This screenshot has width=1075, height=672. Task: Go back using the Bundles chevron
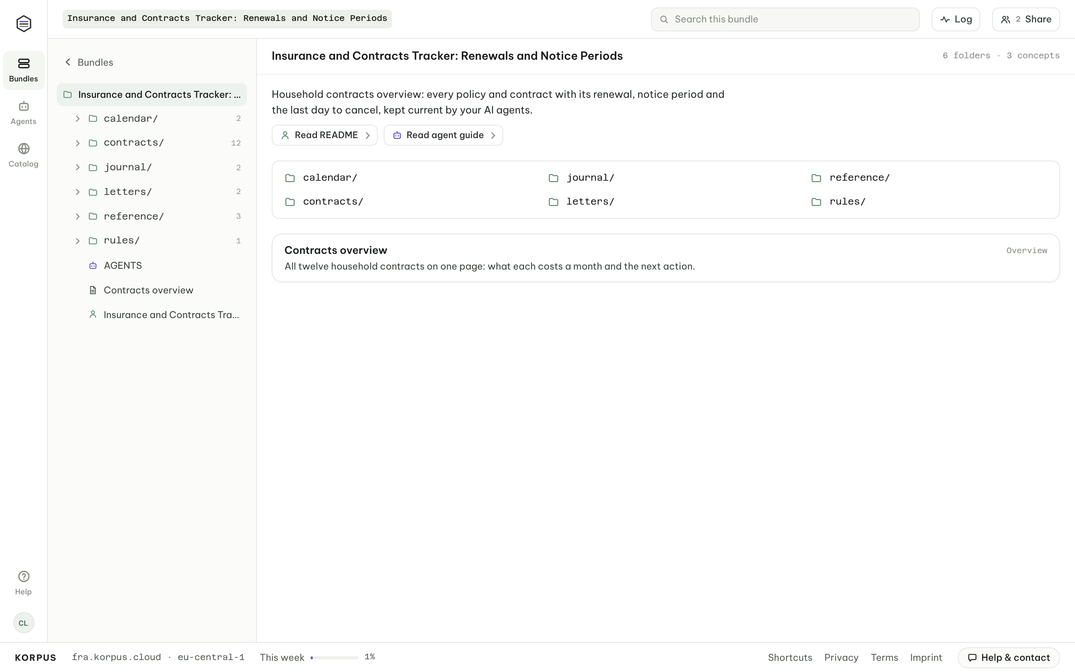[x=68, y=62]
